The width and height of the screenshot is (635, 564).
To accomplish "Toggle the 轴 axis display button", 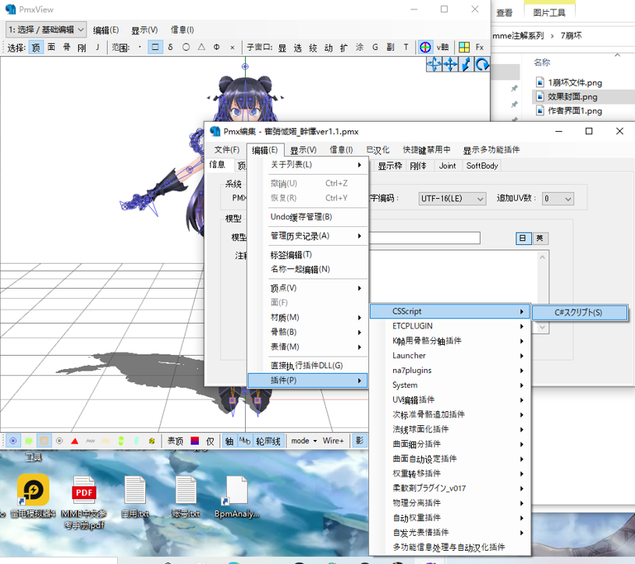I will pyautogui.click(x=229, y=441).
